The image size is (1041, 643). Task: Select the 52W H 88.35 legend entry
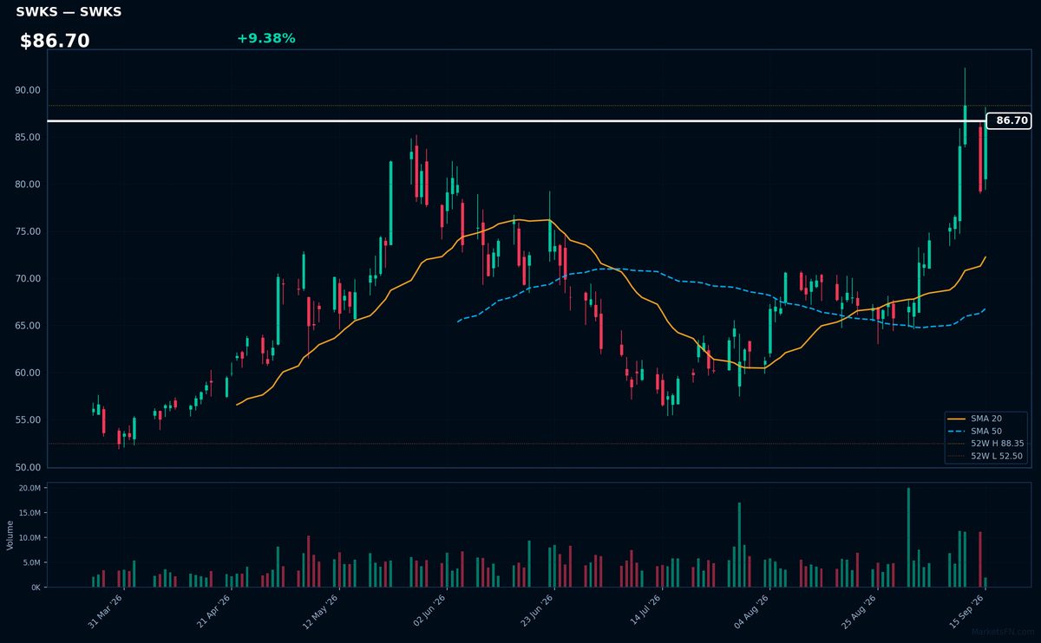pos(987,443)
